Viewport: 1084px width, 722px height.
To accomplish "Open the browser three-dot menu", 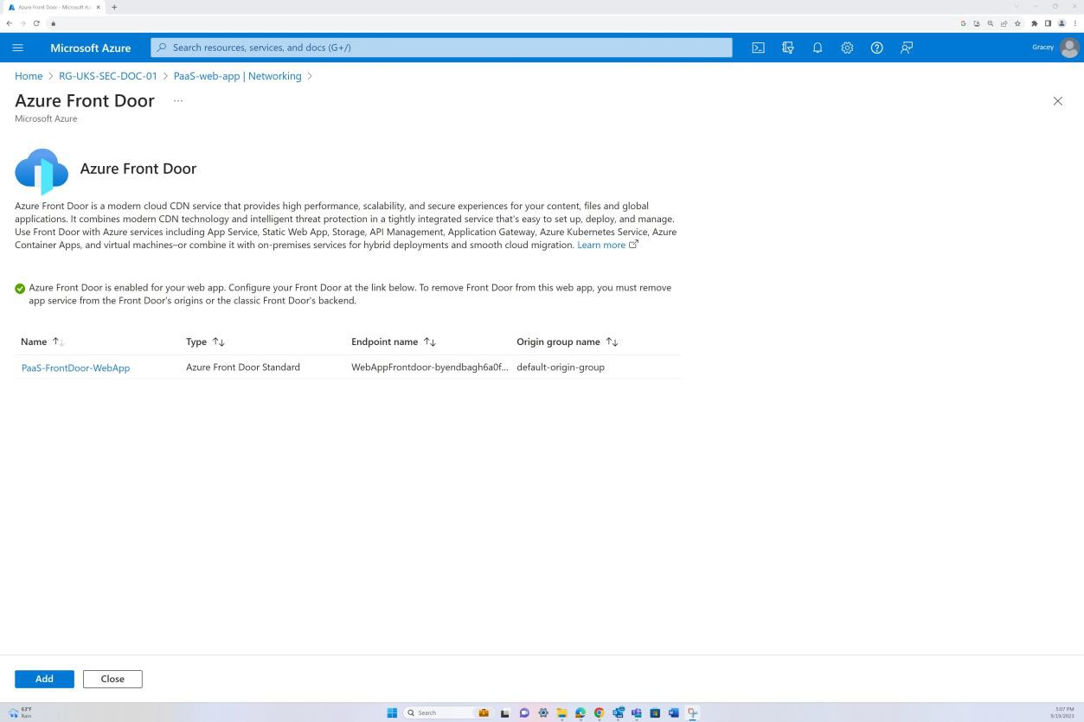I will pos(1075,23).
